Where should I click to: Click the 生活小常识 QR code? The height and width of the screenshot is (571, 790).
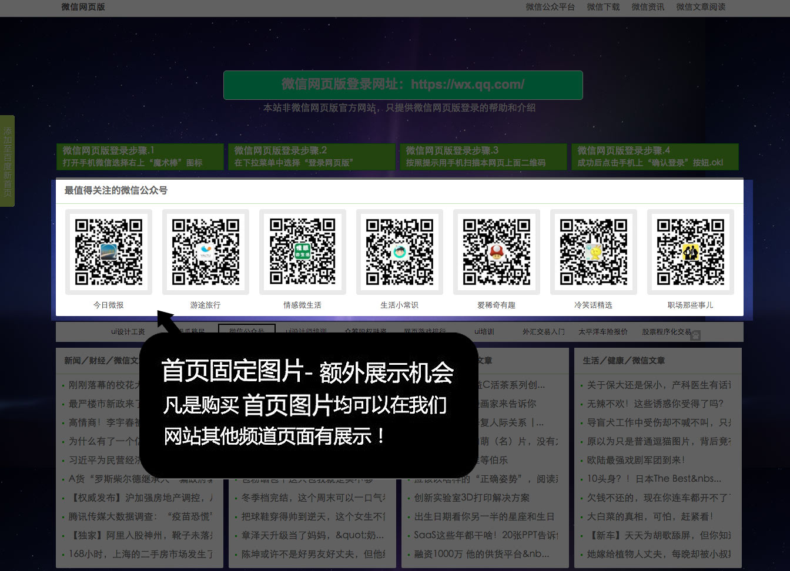(x=400, y=252)
